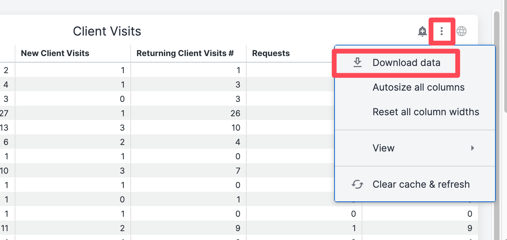Select the cell showing 26 returning visits
507x240 pixels.
pyautogui.click(x=188, y=113)
